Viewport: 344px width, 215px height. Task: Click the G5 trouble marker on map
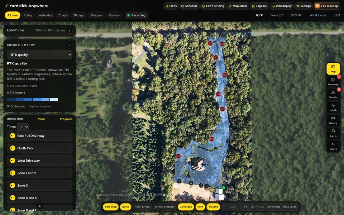[222, 109]
